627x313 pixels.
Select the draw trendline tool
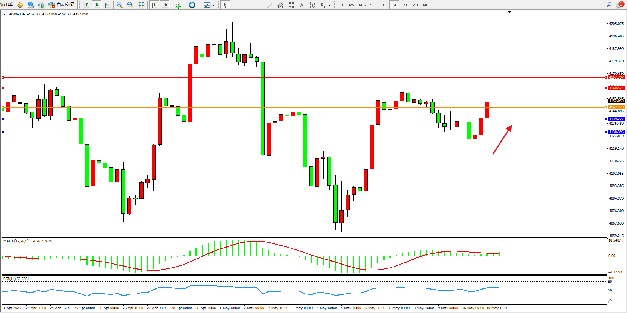(x=270, y=5)
